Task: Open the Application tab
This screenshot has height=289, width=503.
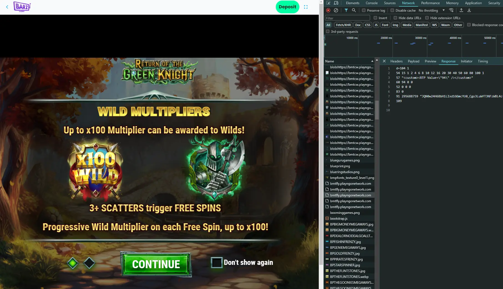Action: pyautogui.click(x=473, y=3)
